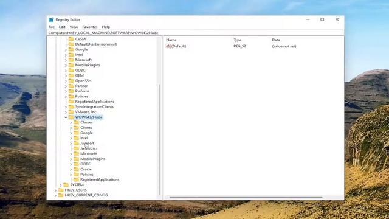
Task: Click the Oracle folder icon
Action: tap(77, 169)
